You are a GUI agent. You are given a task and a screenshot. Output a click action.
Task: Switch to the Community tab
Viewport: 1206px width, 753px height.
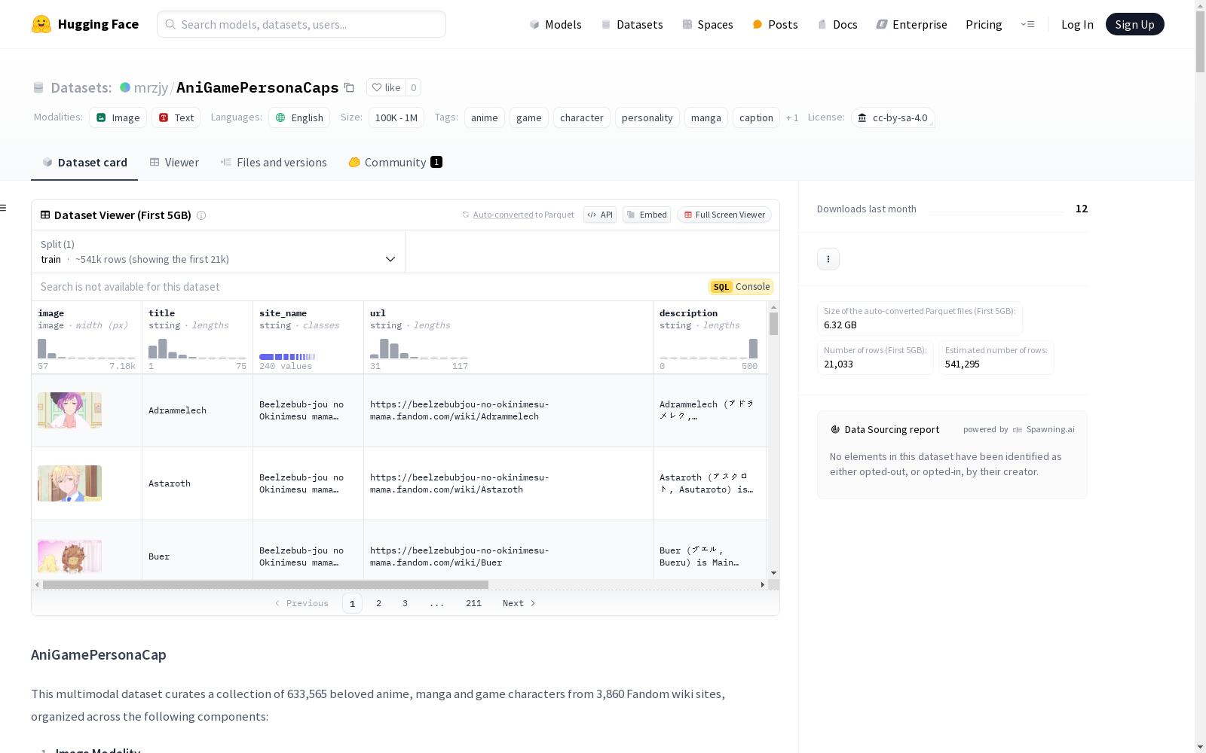(x=395, y=163)
